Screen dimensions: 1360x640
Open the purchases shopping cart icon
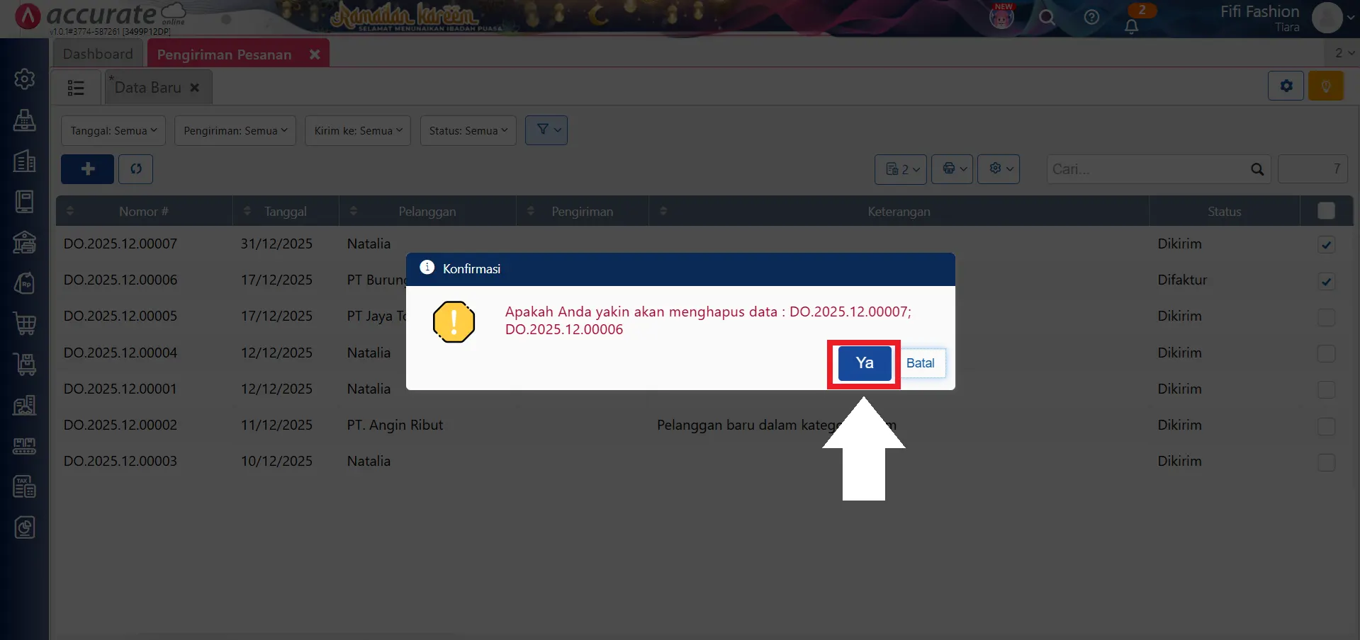pyautogui.click(x=25, y=324)
